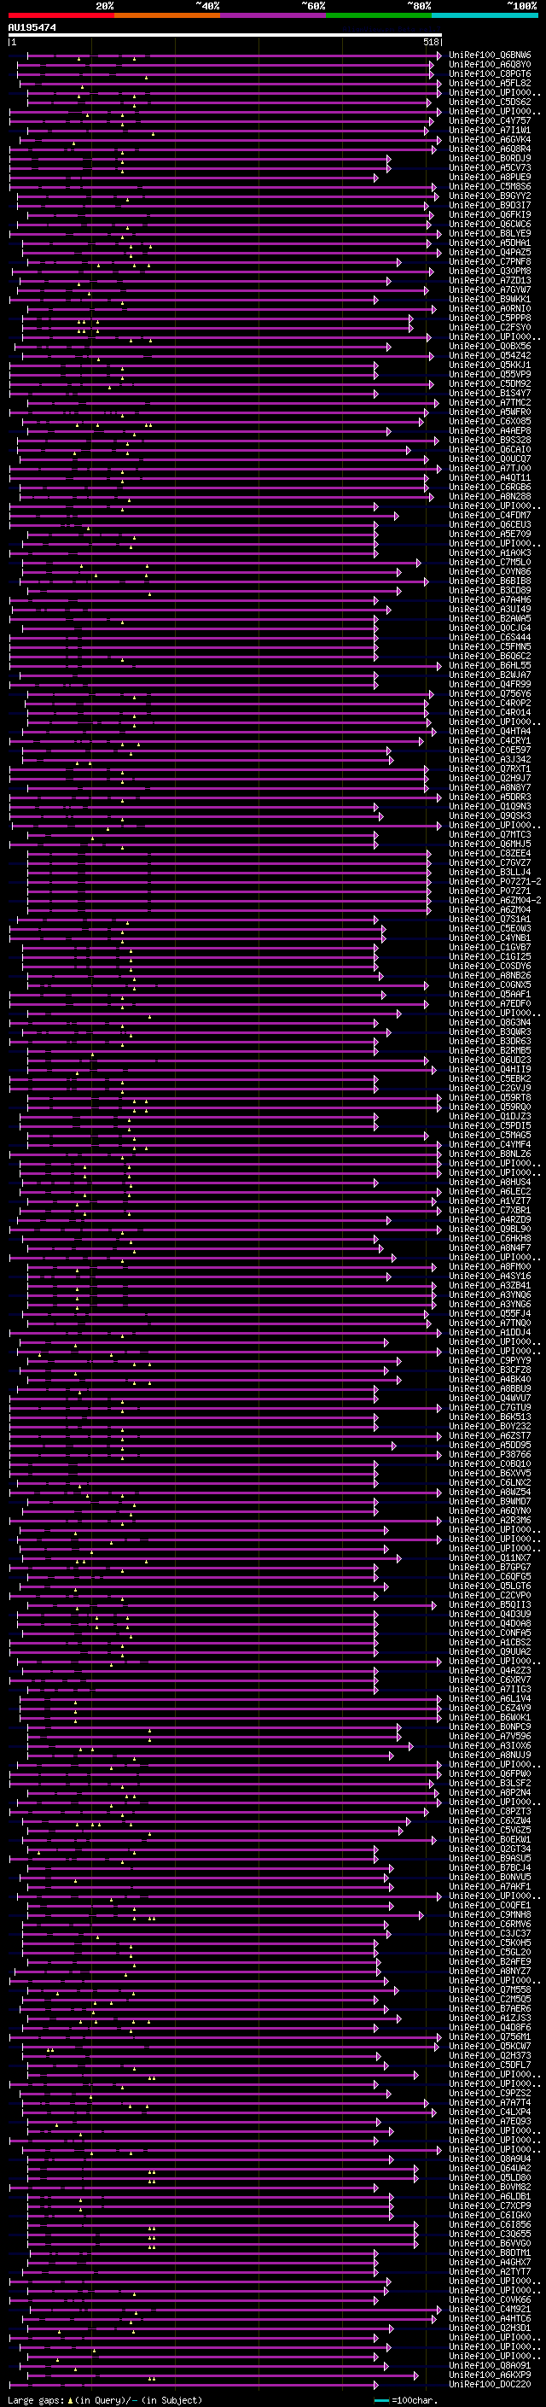Open hit UniRef100_A5FL82
The image size is (546, 2407).
tap(490, 83)
